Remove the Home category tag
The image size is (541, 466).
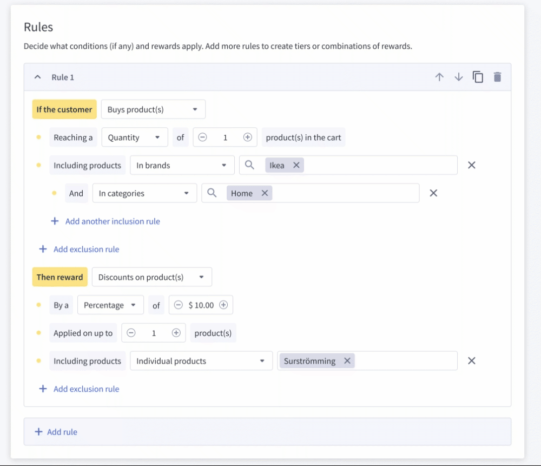[265, 193]
